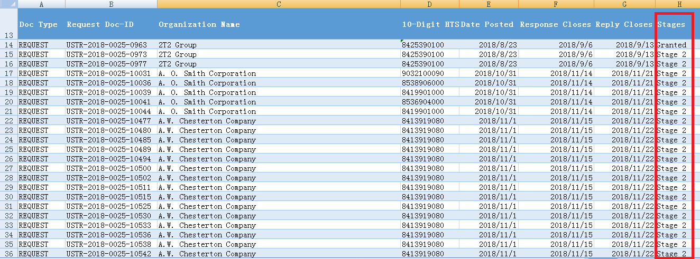Select the Granted cell in Stages column
Screen dimensions: 700x259
[671, 45]
